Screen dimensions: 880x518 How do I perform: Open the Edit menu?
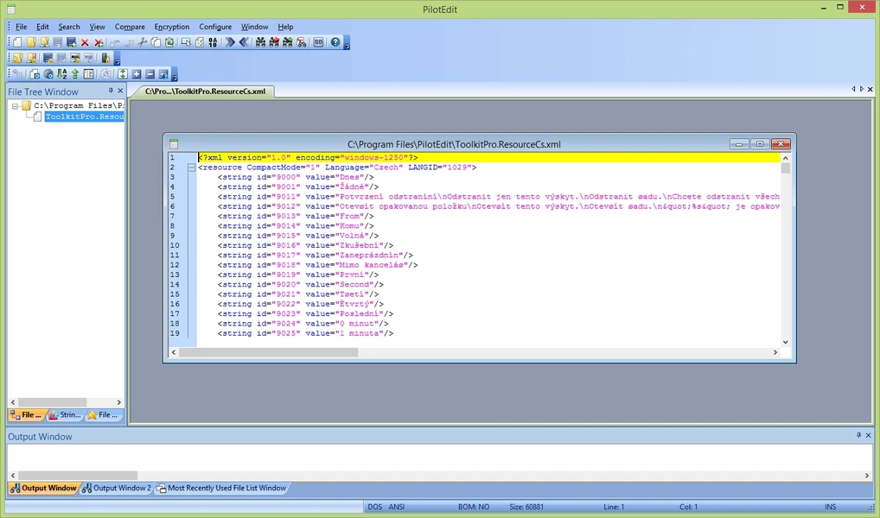(x=42, y=27)
